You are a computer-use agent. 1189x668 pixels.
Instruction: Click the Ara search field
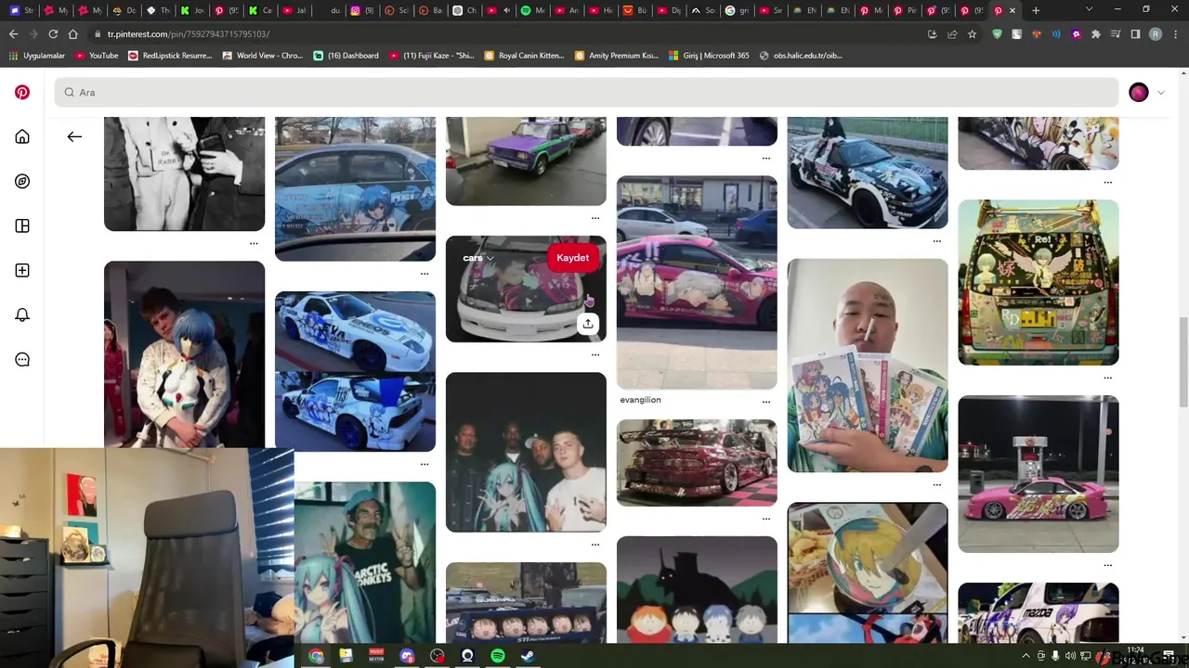587,92
